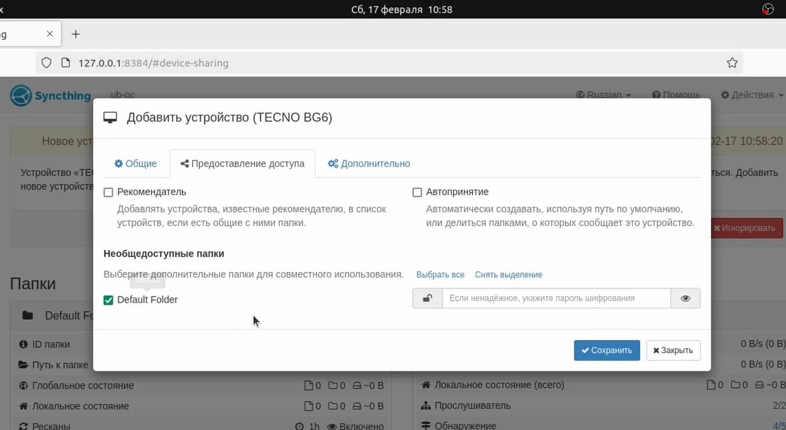The image size is (786, 430).
Task: Click the monitor icon in dialog title
Action: point(110,118)
